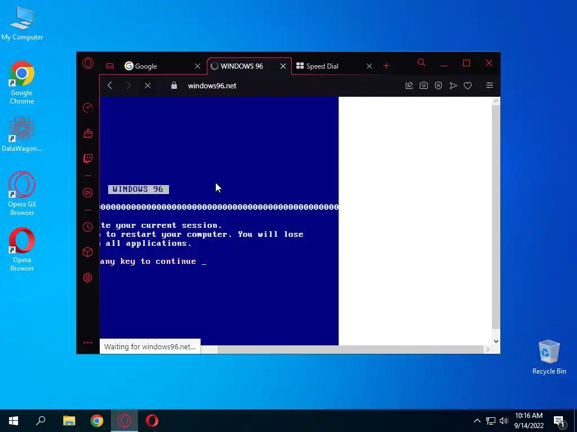Open taskbar search magnifier
The width and height of the screenshot is (577, 432).
tap(41, 421)
